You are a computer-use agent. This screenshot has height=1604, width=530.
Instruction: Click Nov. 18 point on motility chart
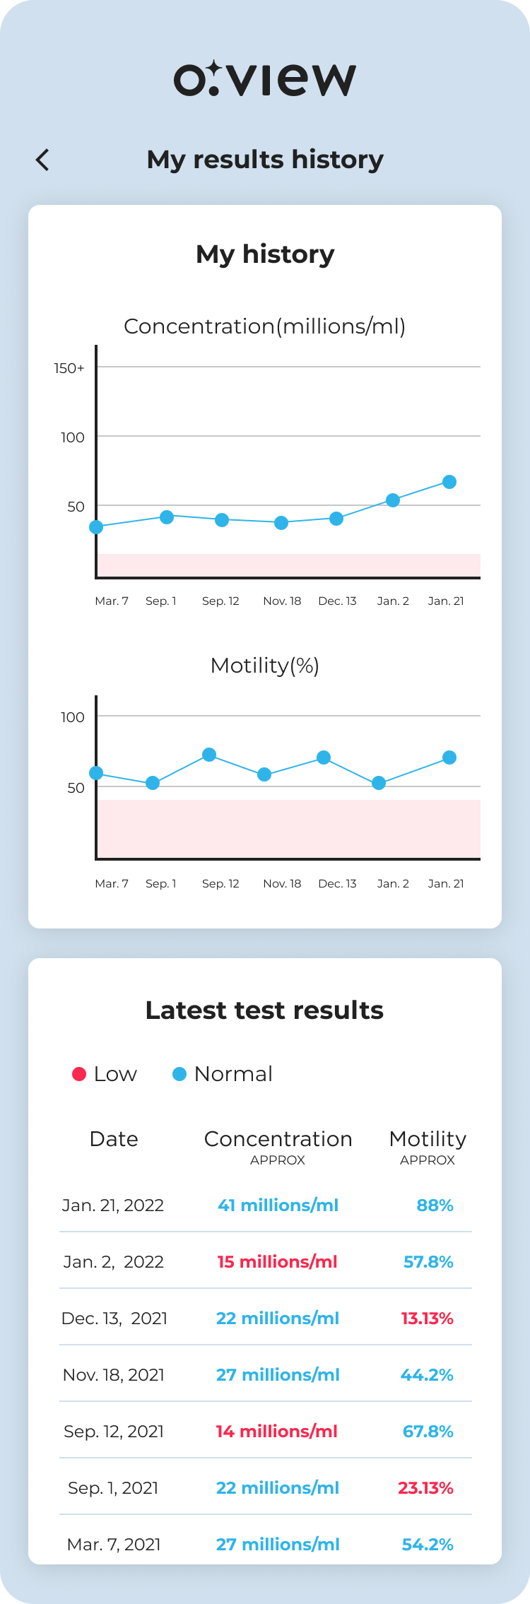(264, 774)
